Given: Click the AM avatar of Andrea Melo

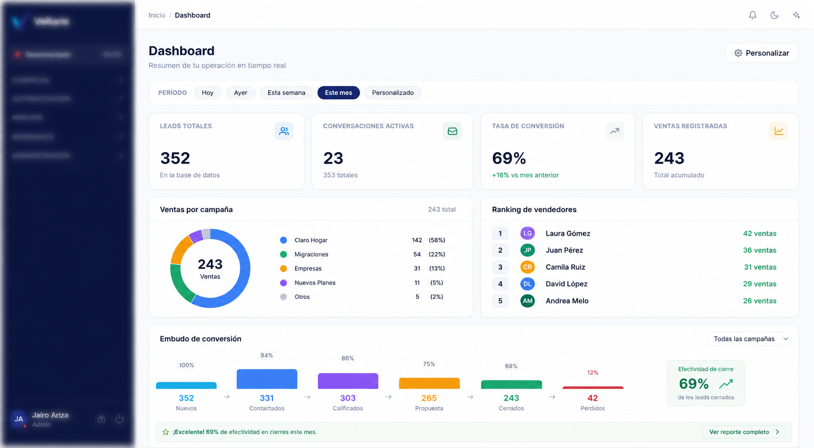Looking at the screenshot, I should [527, 301].
